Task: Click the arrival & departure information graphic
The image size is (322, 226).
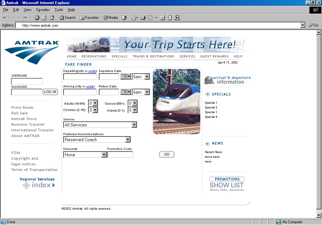Action: click(228, 80)
